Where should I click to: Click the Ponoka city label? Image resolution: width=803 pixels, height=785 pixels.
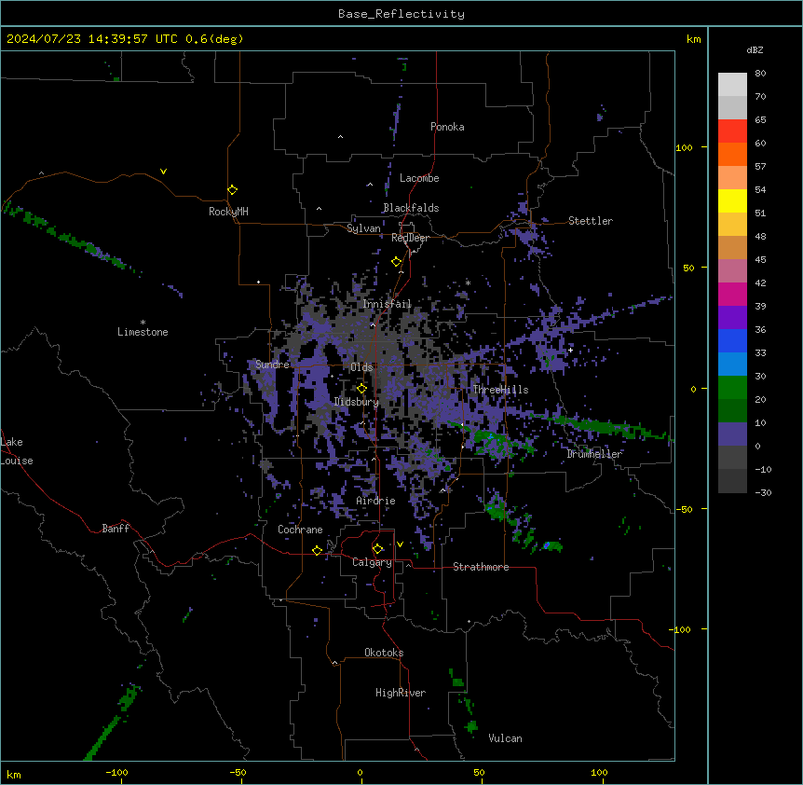pyautogui.click(x=447, y=127)
